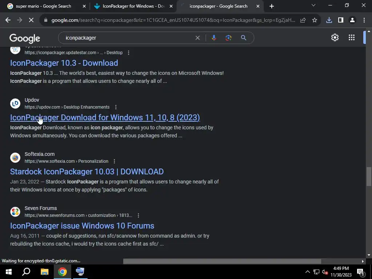The width and height of the screenshot is (372, 279).
Task: Click the updov.com Desktop Enhancements URL
Action: (x=67, y=107)
